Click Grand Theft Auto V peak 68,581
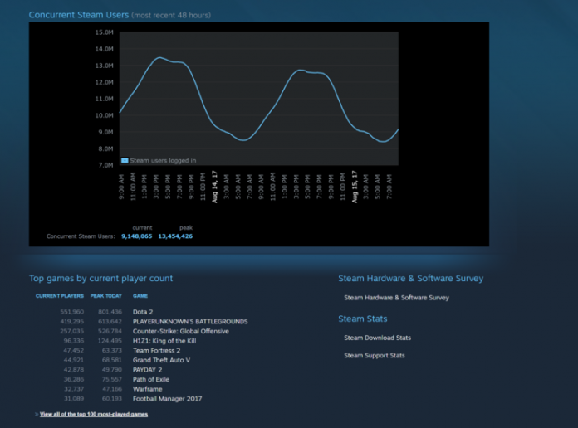The width and height of the screenshot is (578, 428). 111,360
